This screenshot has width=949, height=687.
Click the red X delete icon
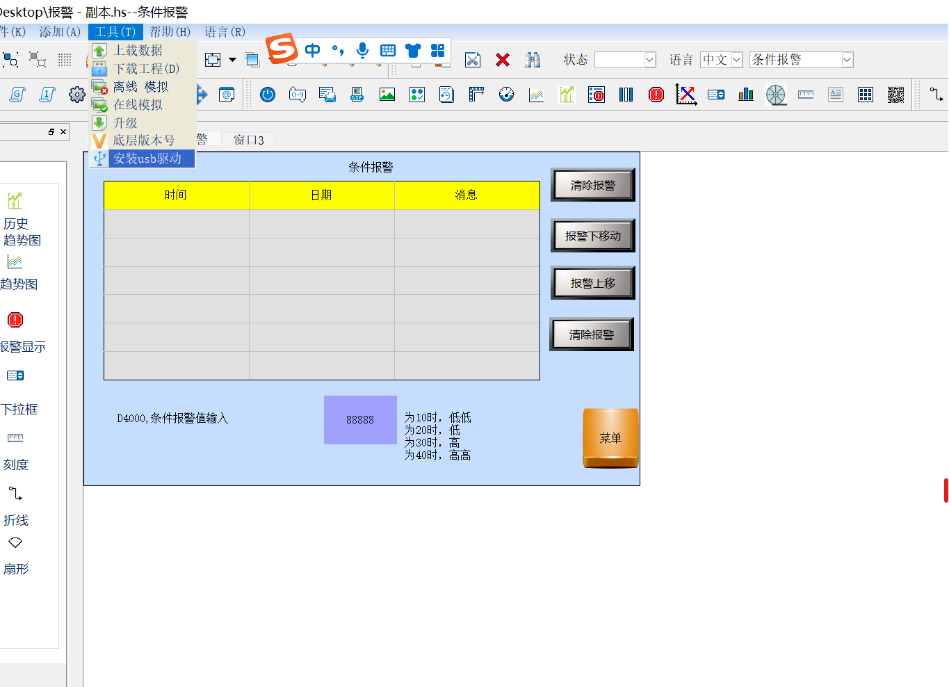503,60
